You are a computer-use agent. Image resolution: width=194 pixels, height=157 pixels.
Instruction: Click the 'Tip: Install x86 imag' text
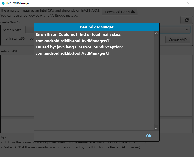[18, 39]
